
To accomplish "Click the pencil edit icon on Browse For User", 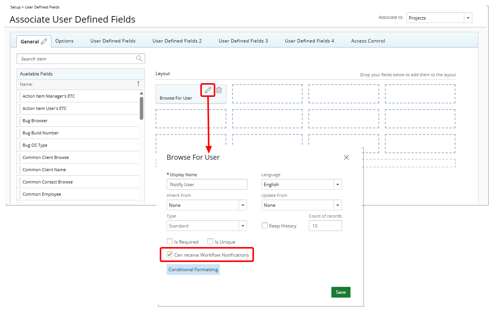I will 208,90.
